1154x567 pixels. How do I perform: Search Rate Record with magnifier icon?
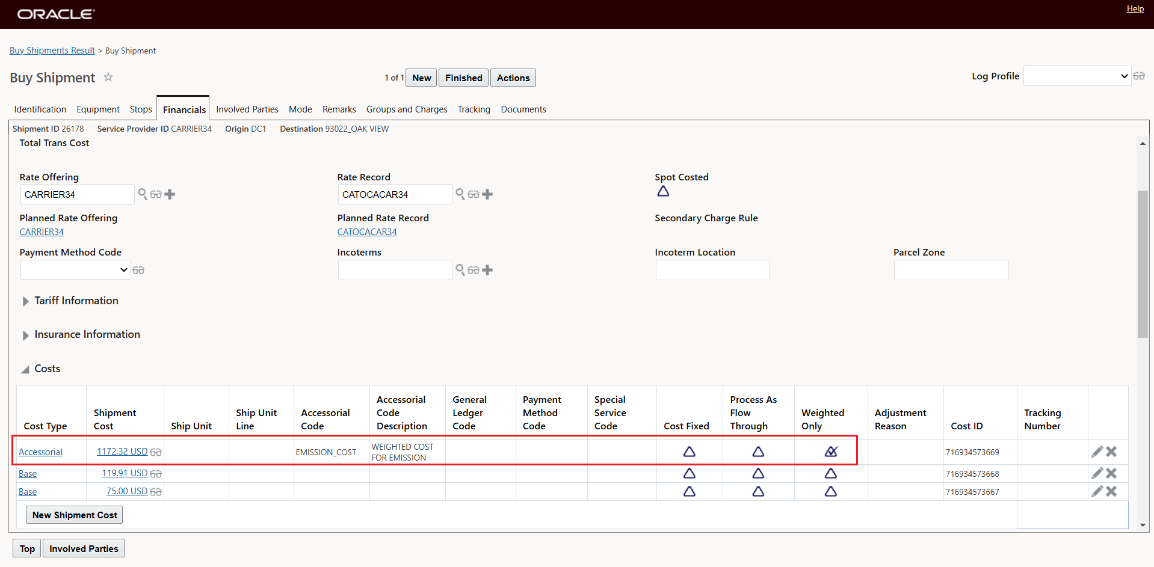pos(460,194)
